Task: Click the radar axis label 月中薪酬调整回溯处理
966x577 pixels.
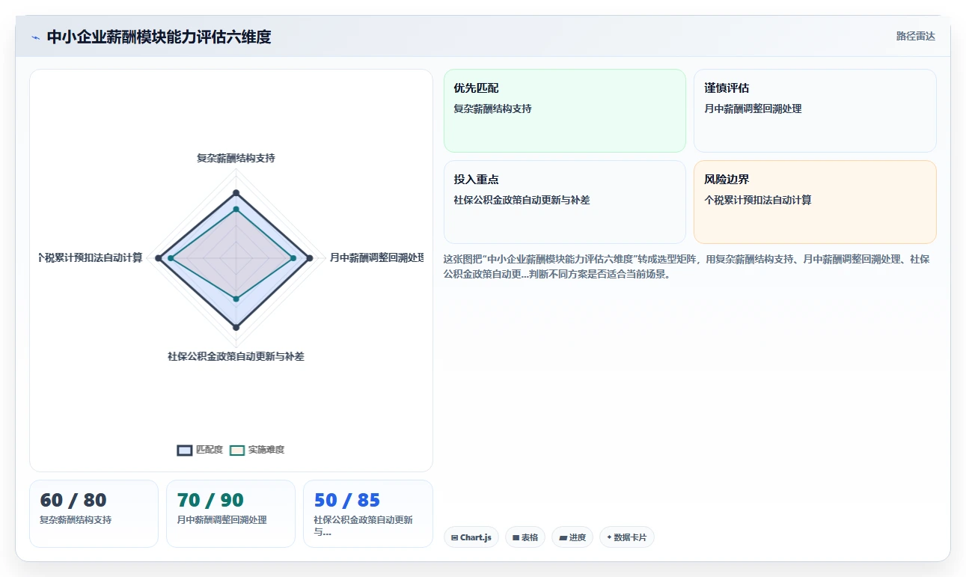Action: 377,257
